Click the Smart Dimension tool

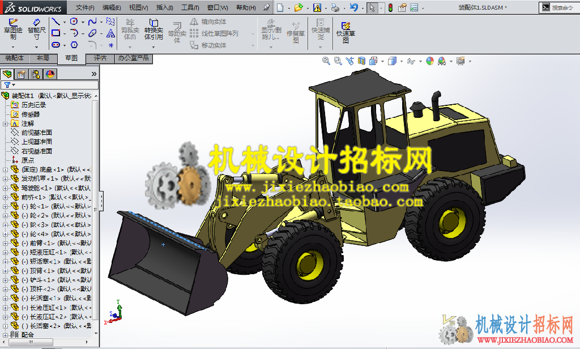pos(36,29)
